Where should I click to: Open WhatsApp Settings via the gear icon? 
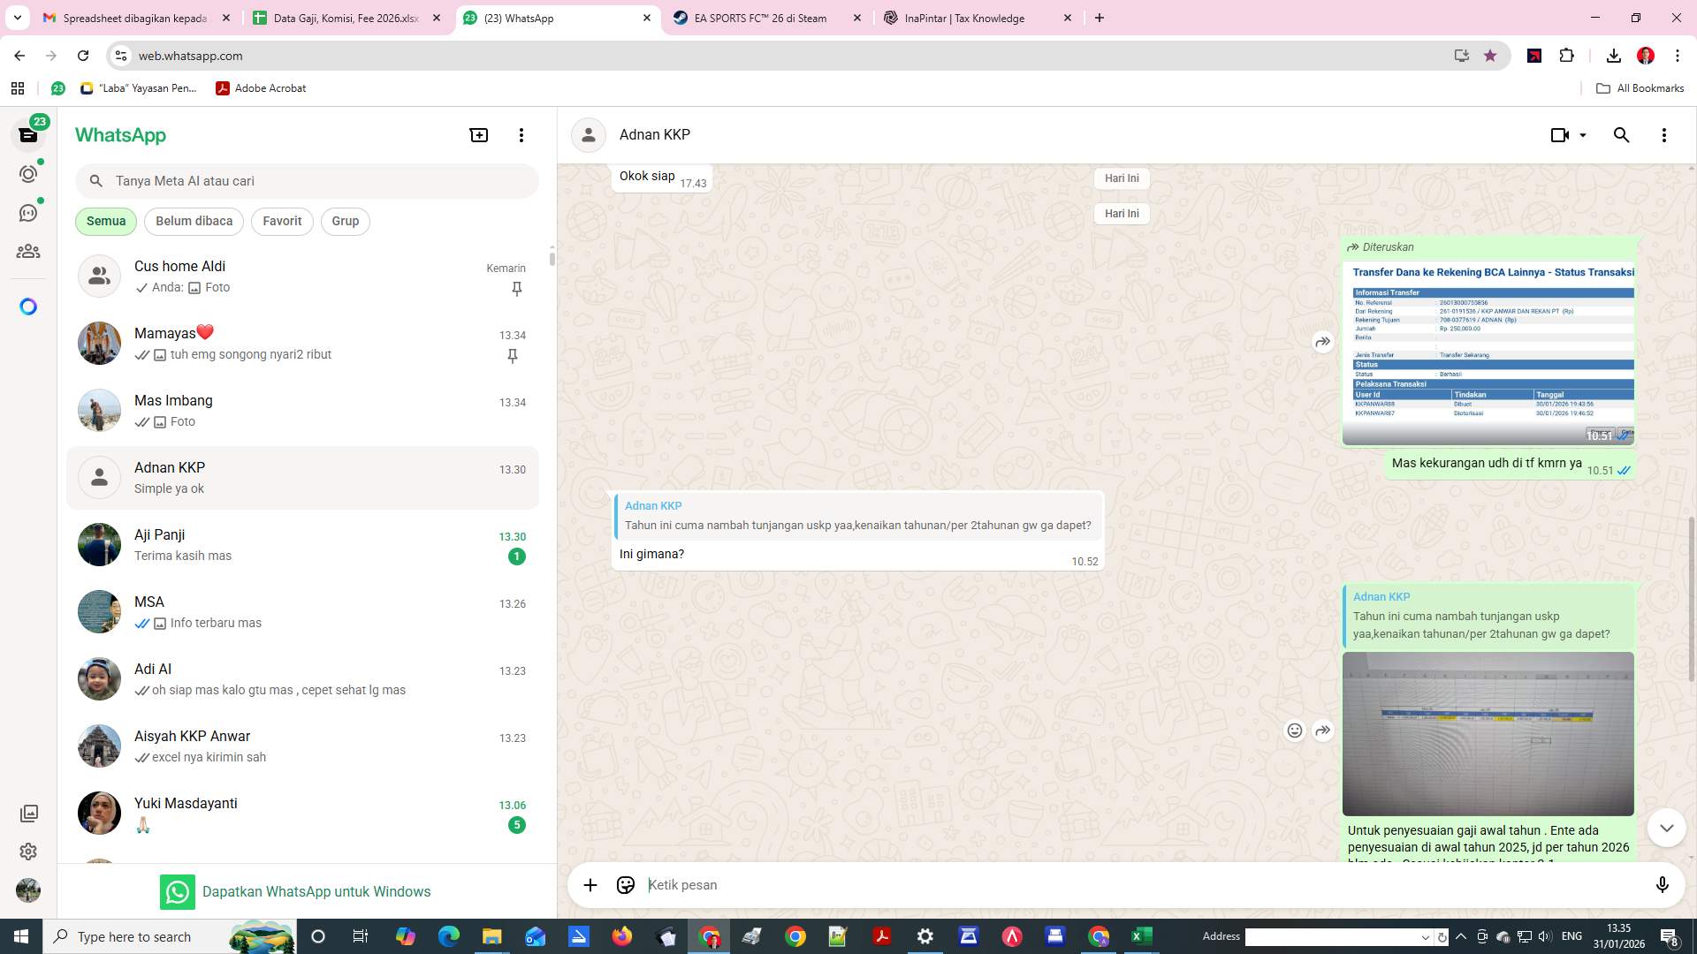28,852
